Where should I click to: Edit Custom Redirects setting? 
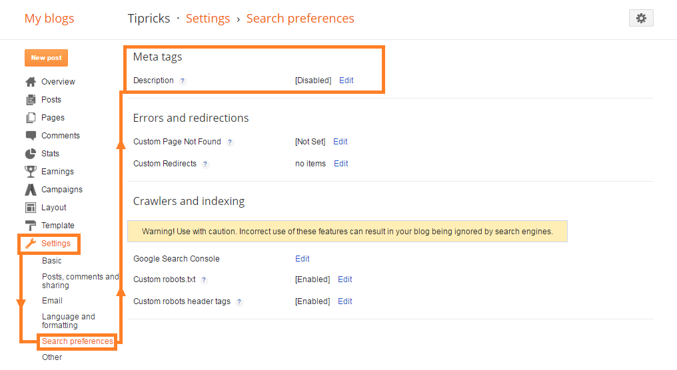[341, 164]
